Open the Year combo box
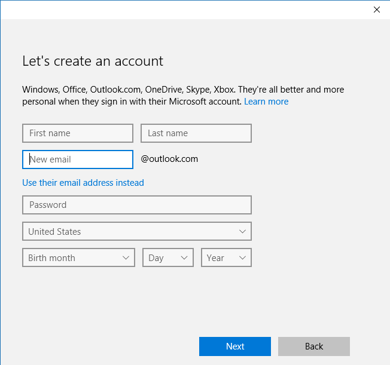 click(226, 257)
